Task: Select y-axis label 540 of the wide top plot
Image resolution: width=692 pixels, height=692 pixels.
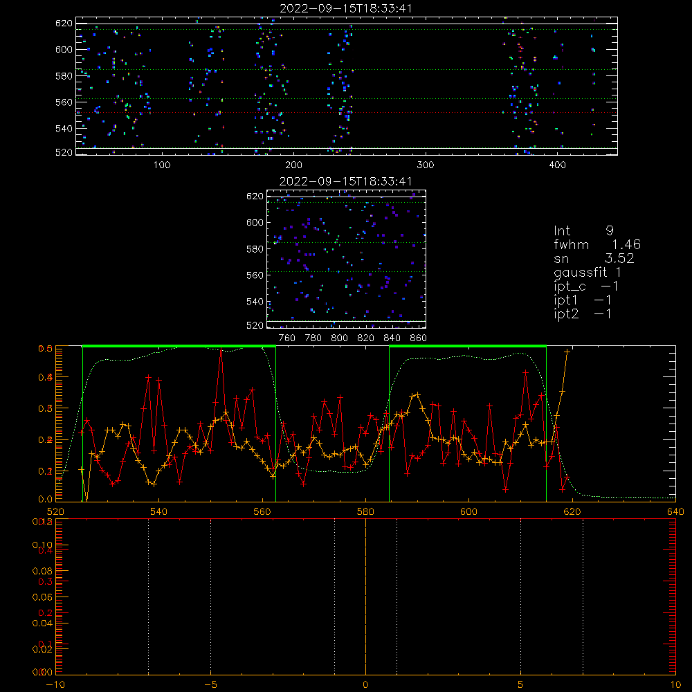Action: coord(64,129)
